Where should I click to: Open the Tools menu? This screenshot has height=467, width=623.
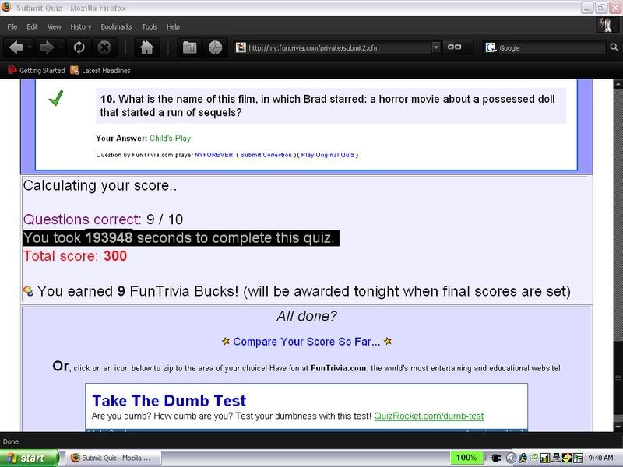coord(150,27)
